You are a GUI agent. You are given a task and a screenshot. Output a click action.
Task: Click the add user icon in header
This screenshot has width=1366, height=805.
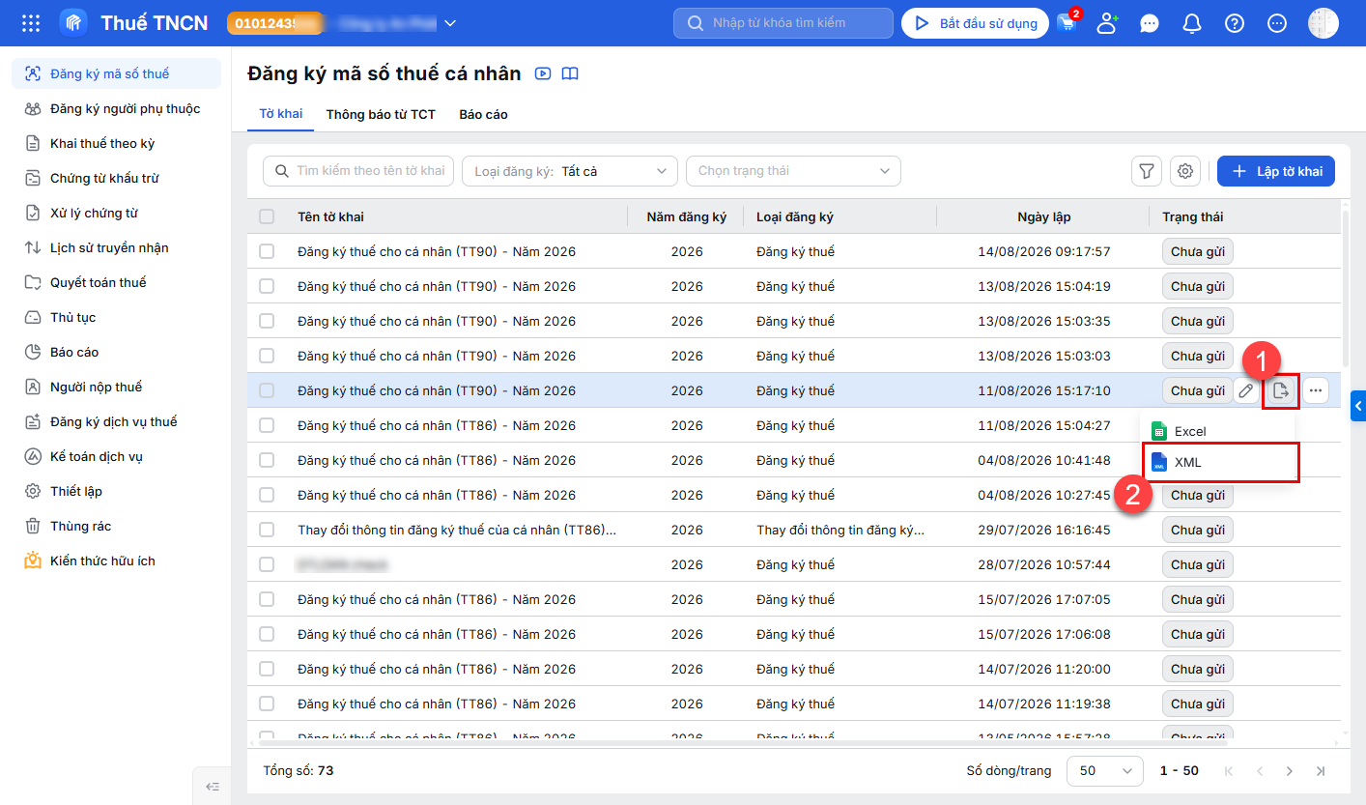[x=1107, y=23]
